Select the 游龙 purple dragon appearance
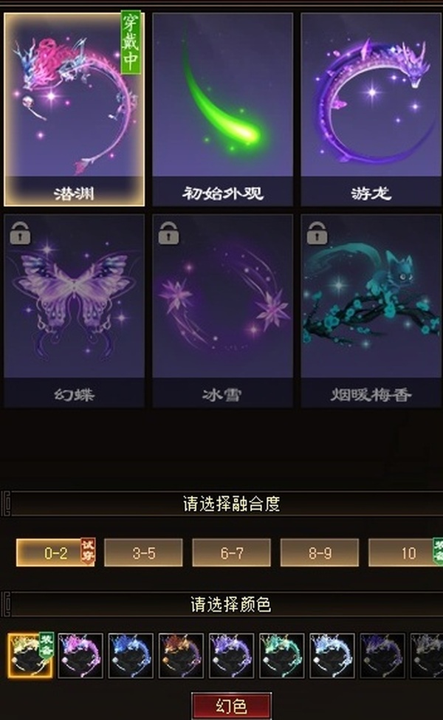The width and height of the screenshot is (443, 720). [371, 109]
